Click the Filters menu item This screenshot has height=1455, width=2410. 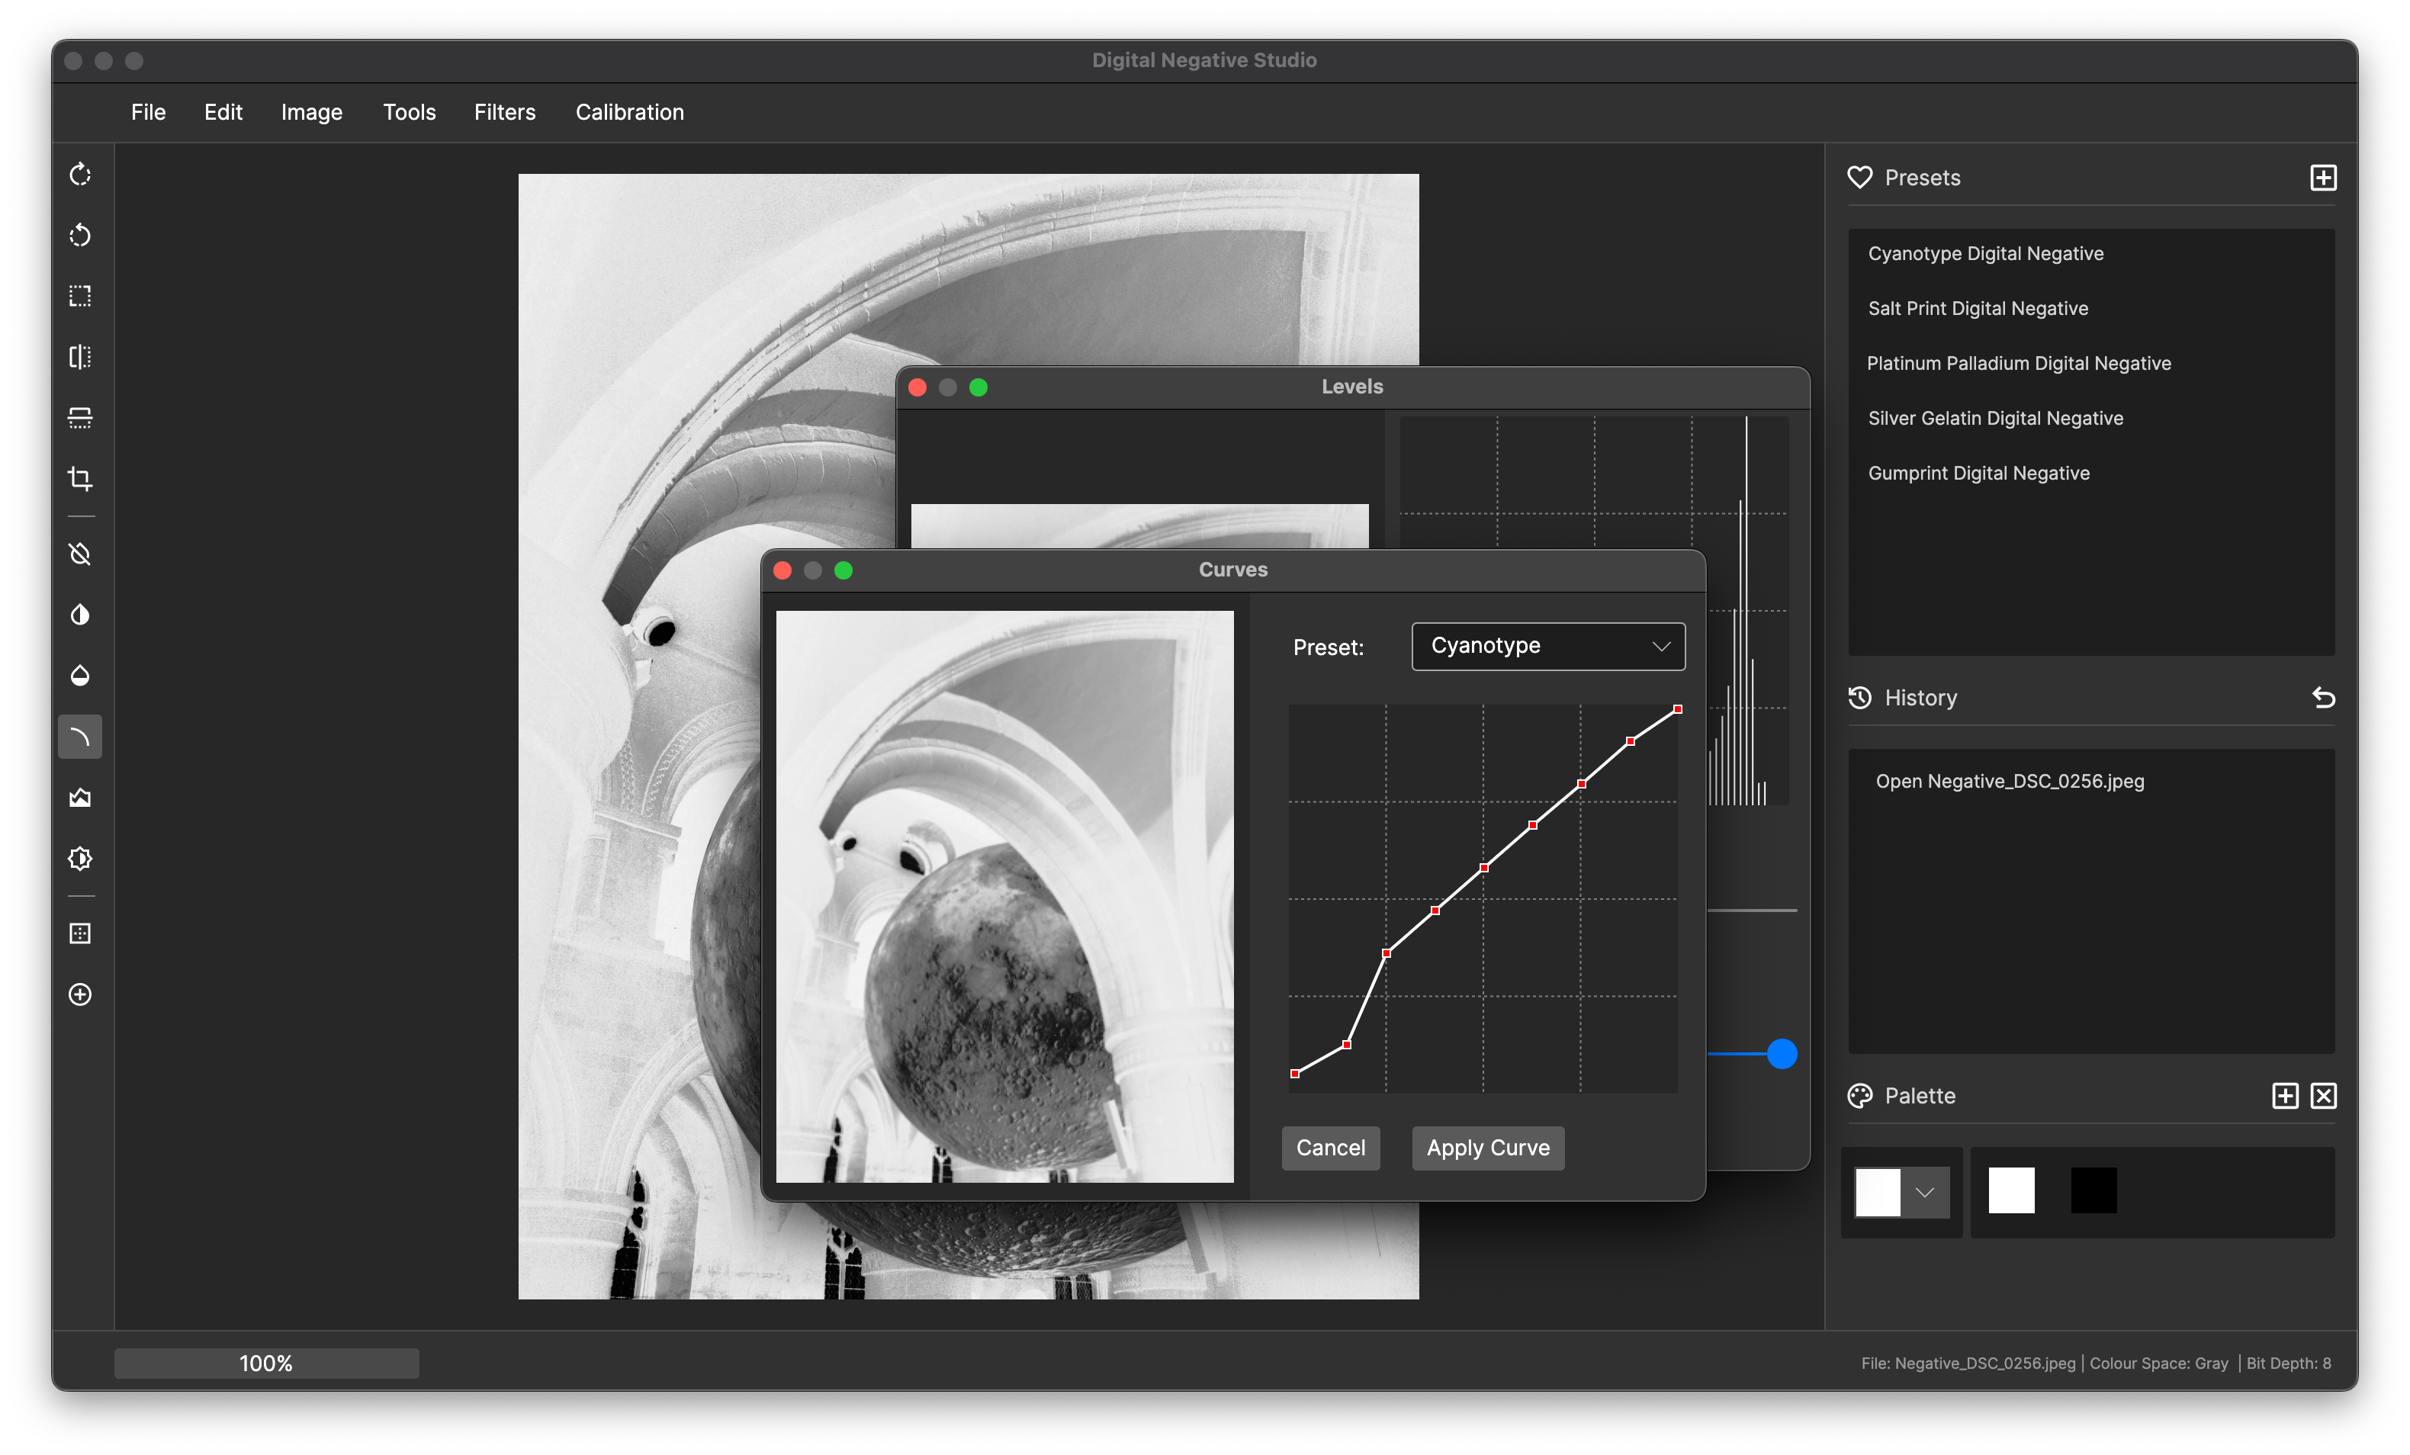503,111
